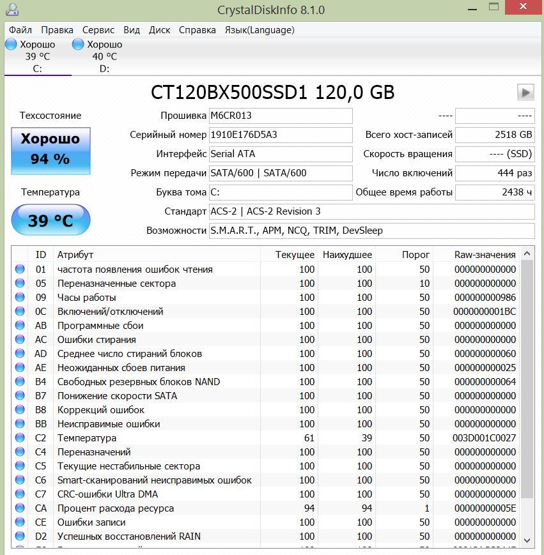This screenshot has width=544, height=555.
Task: Click status icon for attribute CA resource usage
Action: coord(20,508)
